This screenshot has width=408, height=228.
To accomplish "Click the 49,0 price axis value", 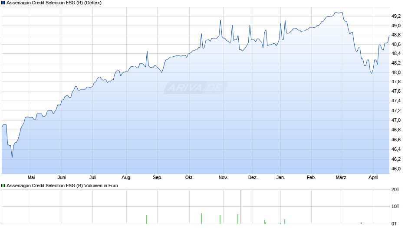I will click(396, 26).
